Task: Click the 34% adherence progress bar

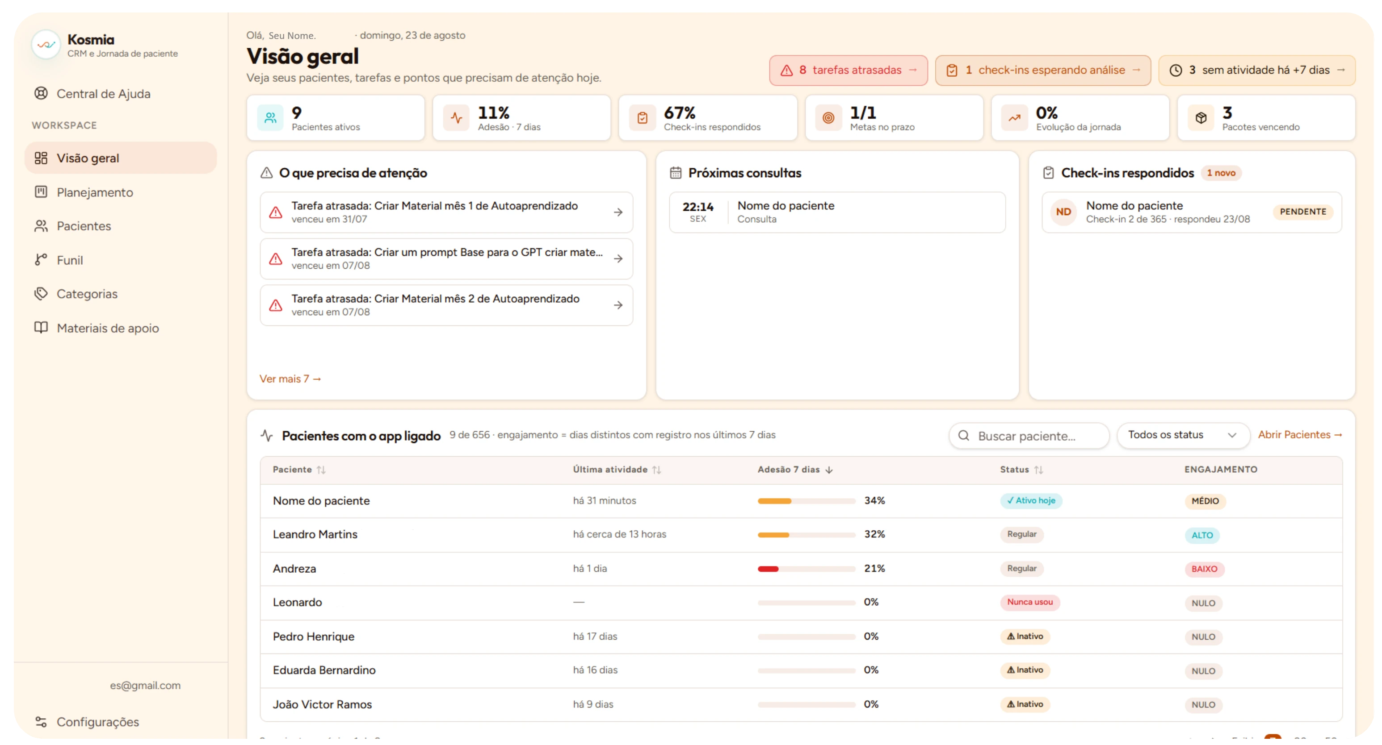Action: click(x=807, y=501)
